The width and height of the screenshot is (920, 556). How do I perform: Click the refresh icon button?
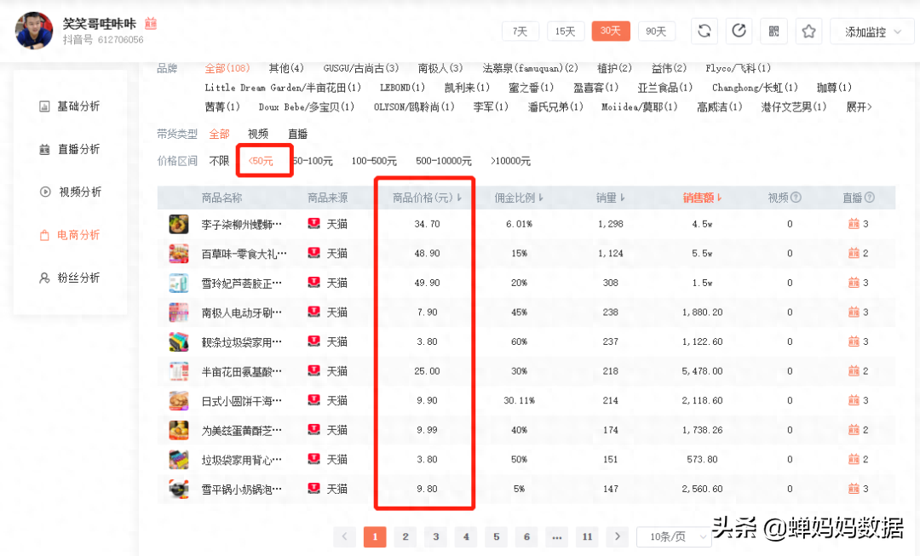pos(704,32)
